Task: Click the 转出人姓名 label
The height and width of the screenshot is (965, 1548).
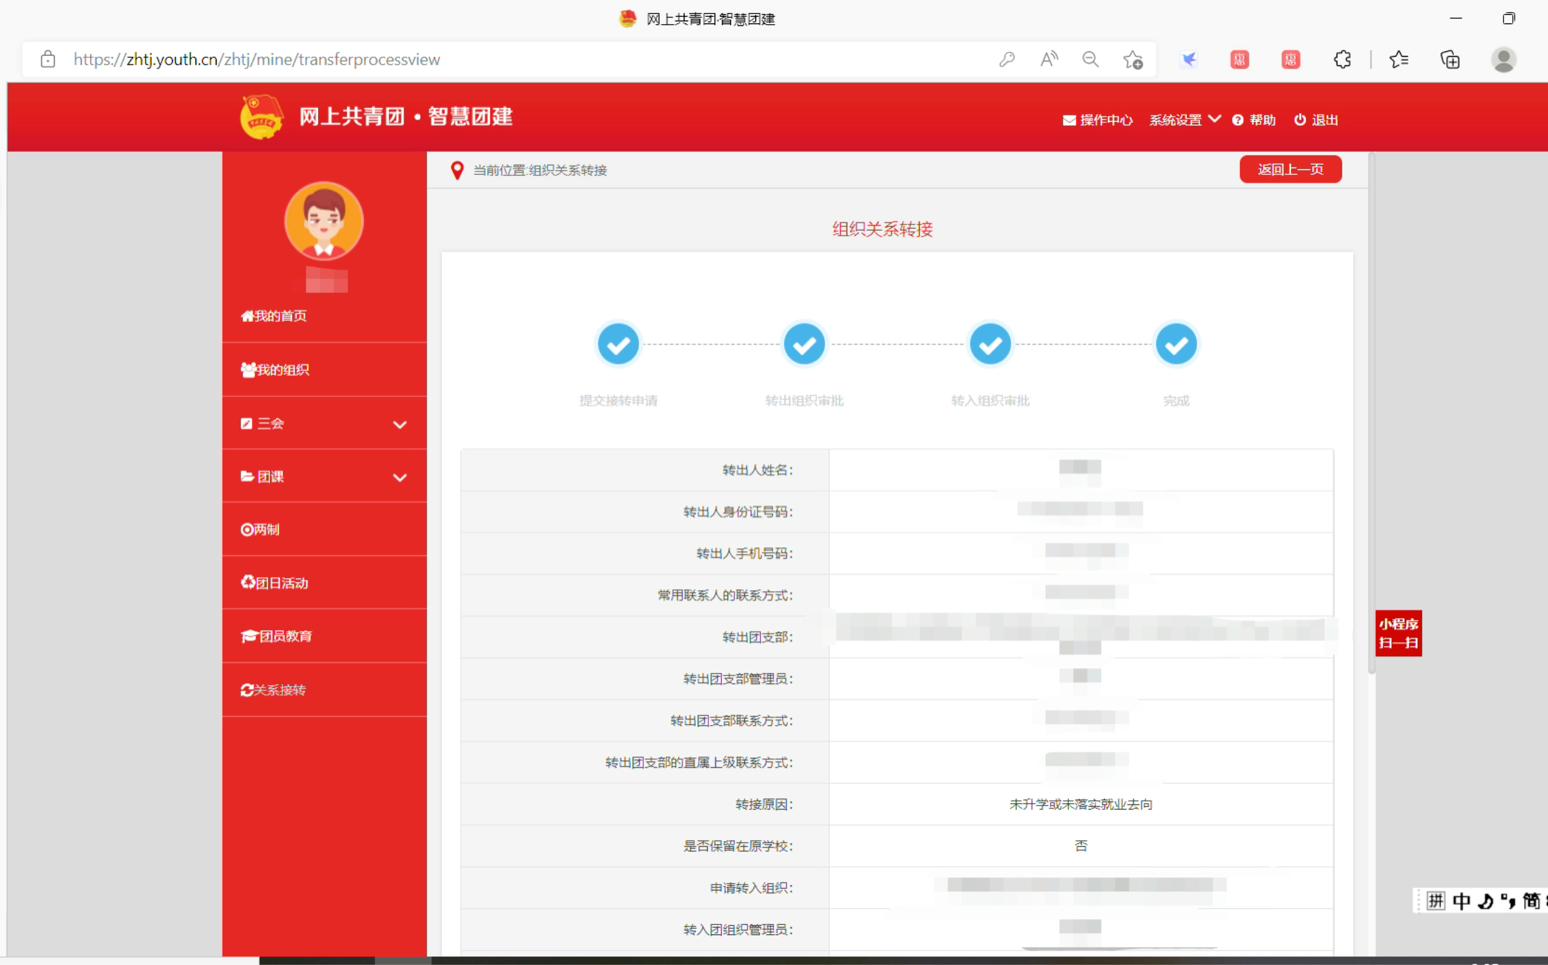Action: tap(757, 470)
